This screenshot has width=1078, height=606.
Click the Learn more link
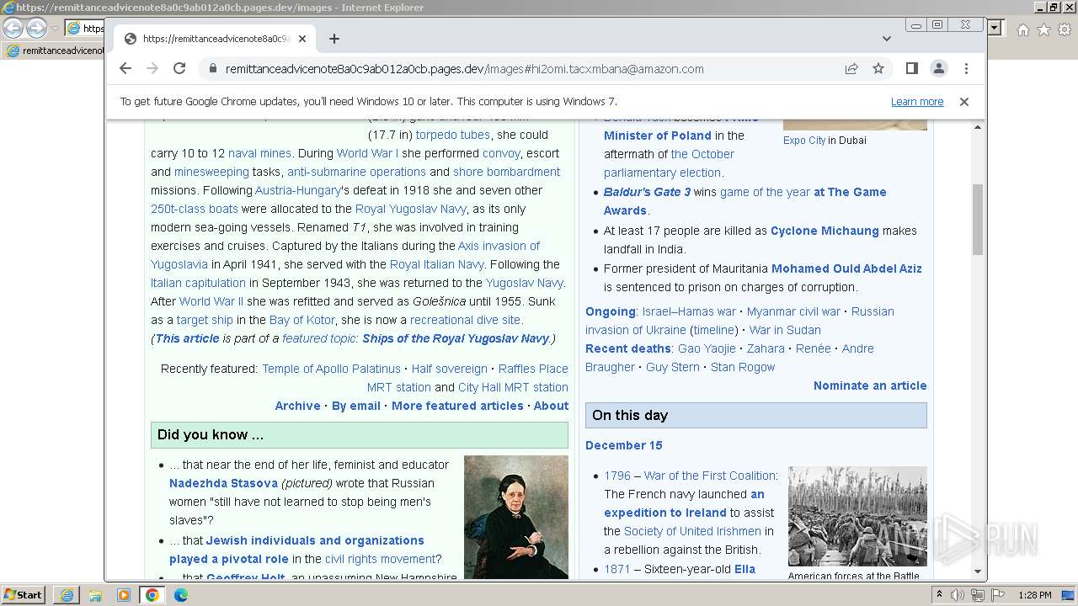pos(917,102)
